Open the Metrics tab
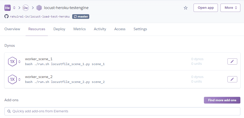The width and height of the screenshot is (244, 118). [x=79, y=29]
